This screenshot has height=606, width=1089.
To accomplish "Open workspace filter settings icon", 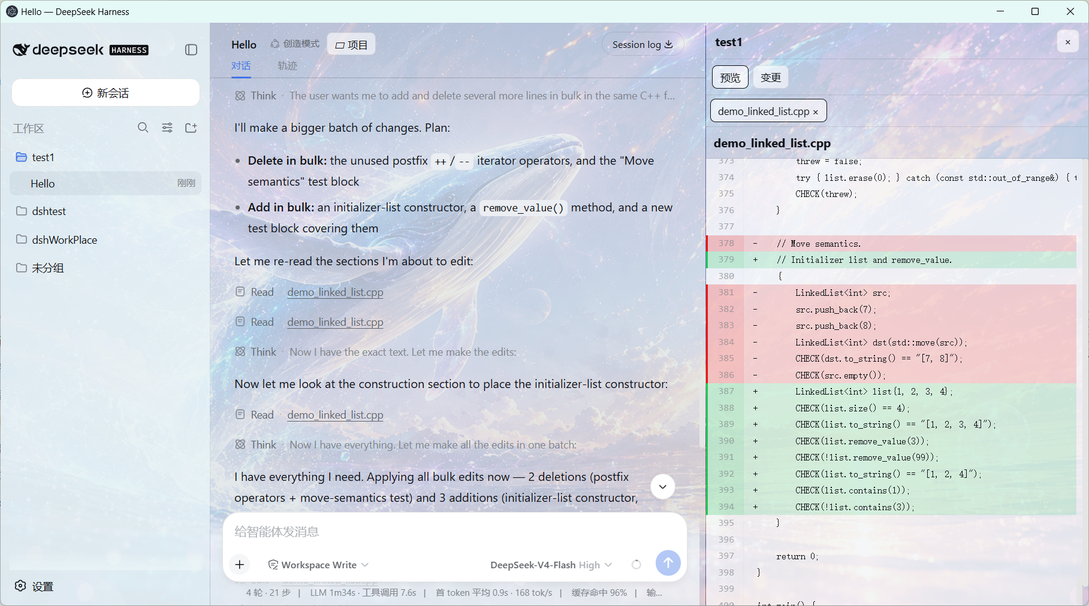I will pyautogui.click(x=167, y=128).
